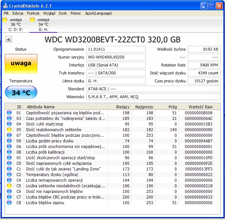Click blue status icon of attribute 03

pos(9,118)
